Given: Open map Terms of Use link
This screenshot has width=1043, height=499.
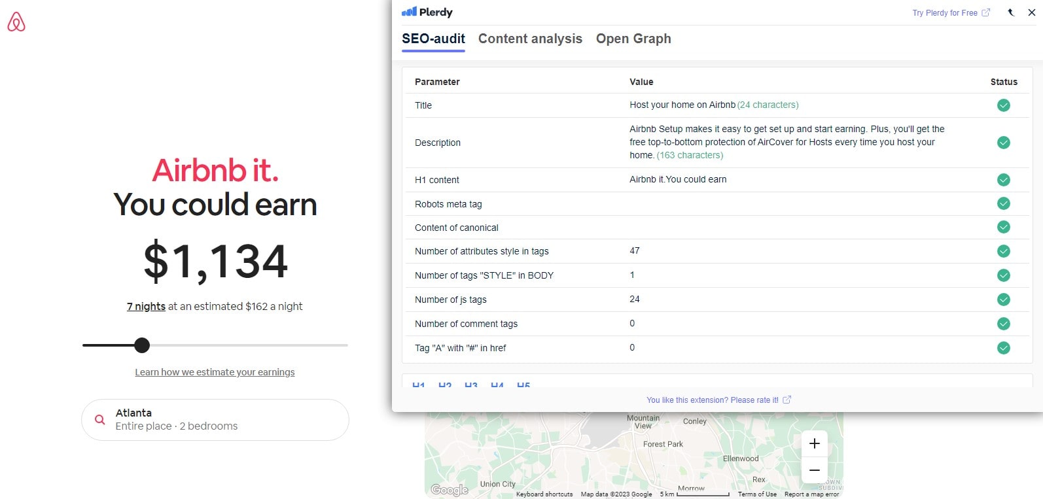Looking at the screenshot, I should [757, 494].
